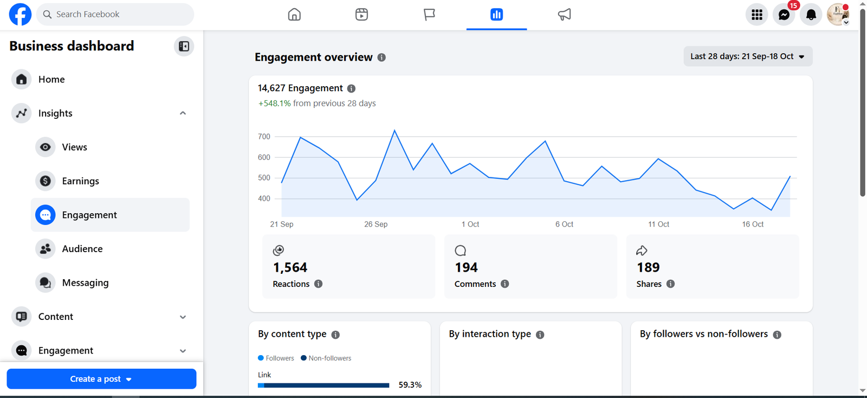This screenshot has width=867, height=398.
Task: Click info icon by followers vs non-followers
Action: point(777,335)
